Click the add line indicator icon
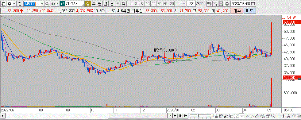This screenshot has width=301, height=120. click(216, 3)
